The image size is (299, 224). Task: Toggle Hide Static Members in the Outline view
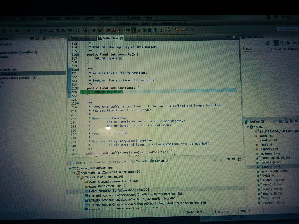tap(297, 121)
